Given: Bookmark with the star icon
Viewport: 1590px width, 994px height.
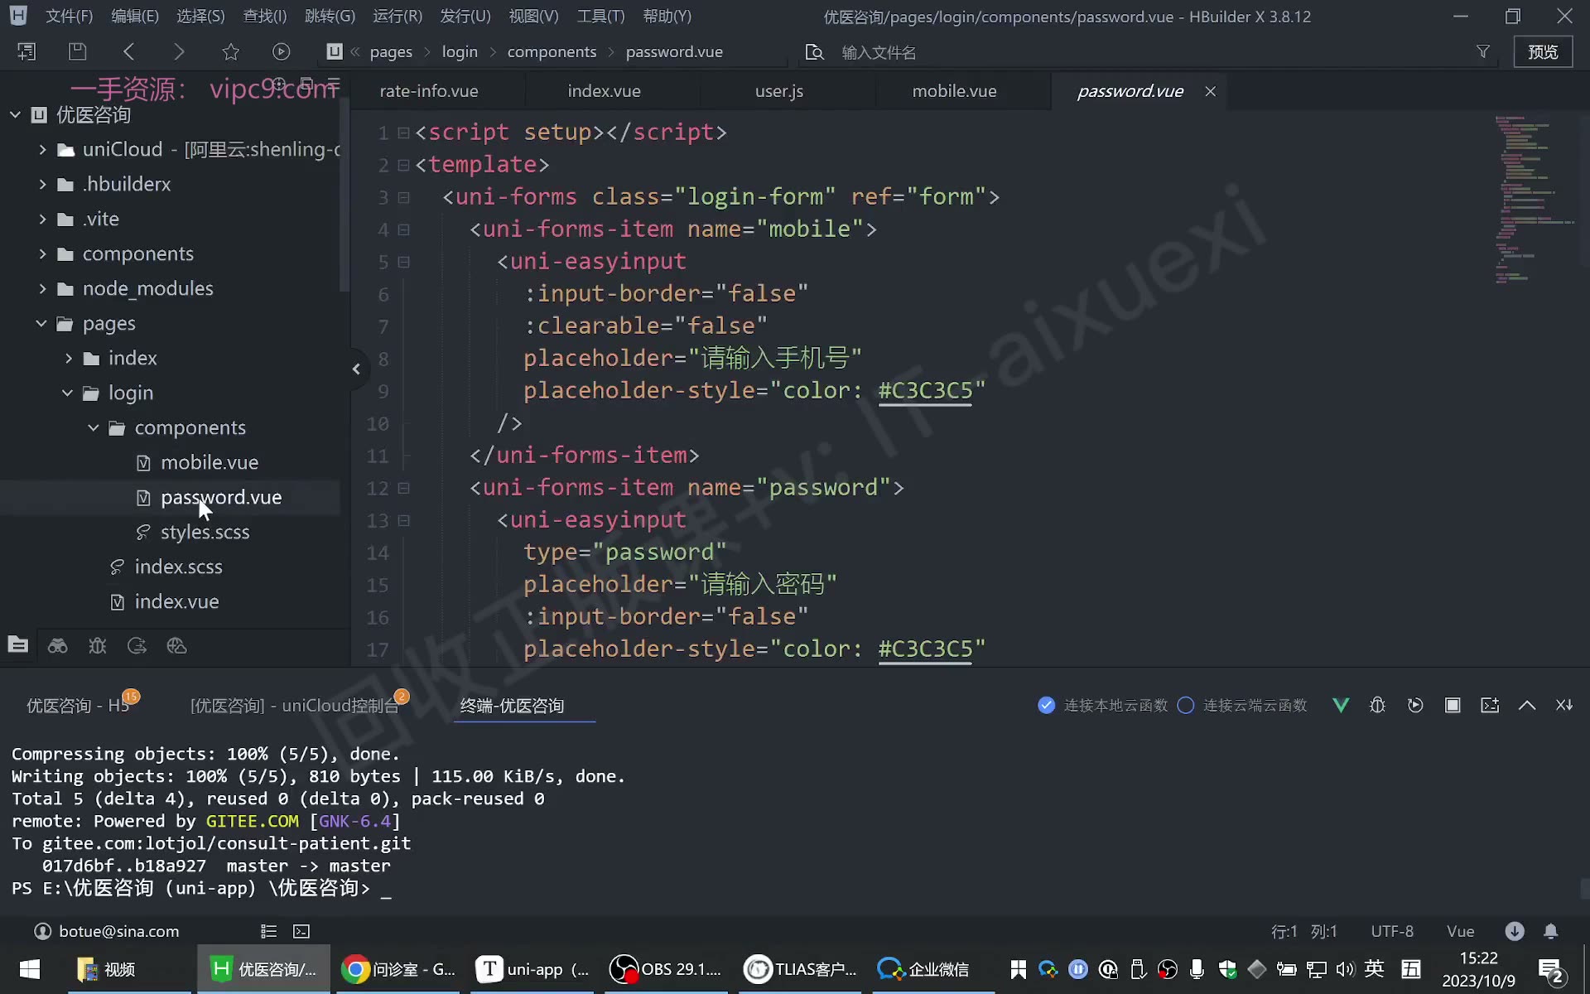Looking at the screenshot, I should [230, 51].
